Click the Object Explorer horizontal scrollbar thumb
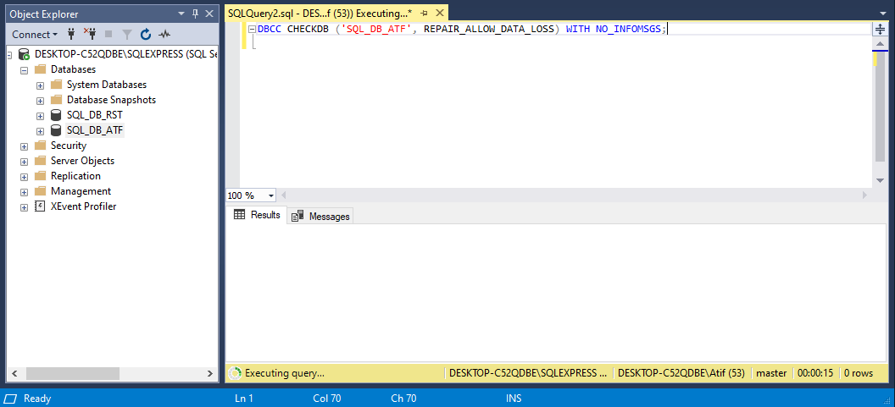 click(73, 374)
